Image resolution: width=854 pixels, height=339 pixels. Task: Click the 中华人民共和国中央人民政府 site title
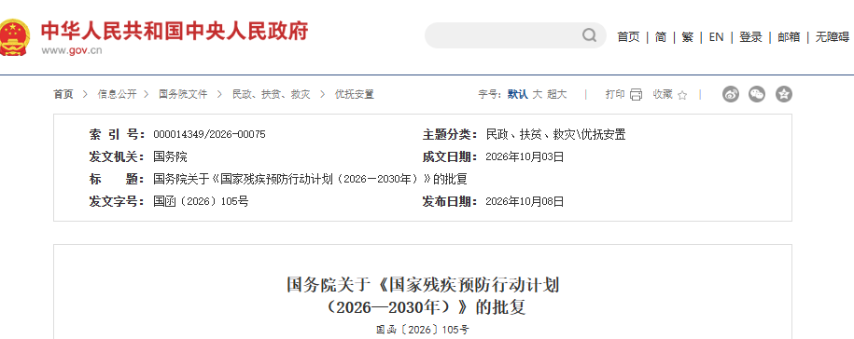175,31
